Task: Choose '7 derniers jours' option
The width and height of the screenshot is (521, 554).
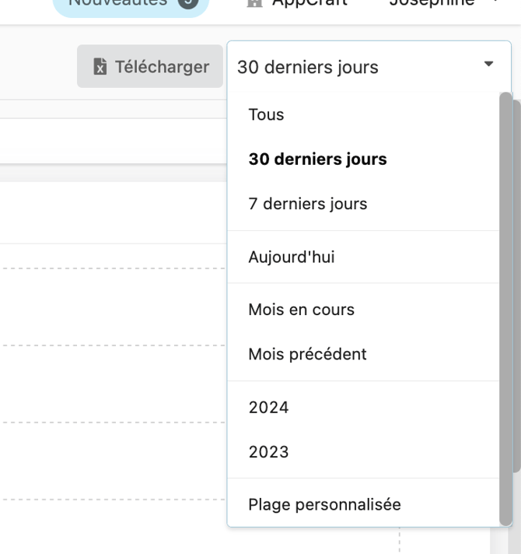Action: click(x=307, y=205)
